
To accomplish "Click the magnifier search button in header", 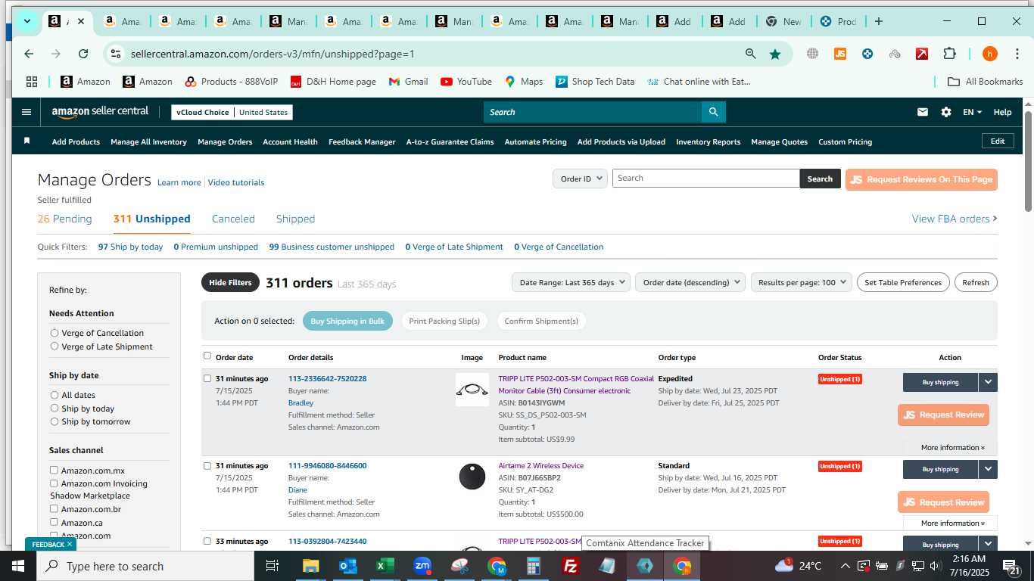I will 713,112.
